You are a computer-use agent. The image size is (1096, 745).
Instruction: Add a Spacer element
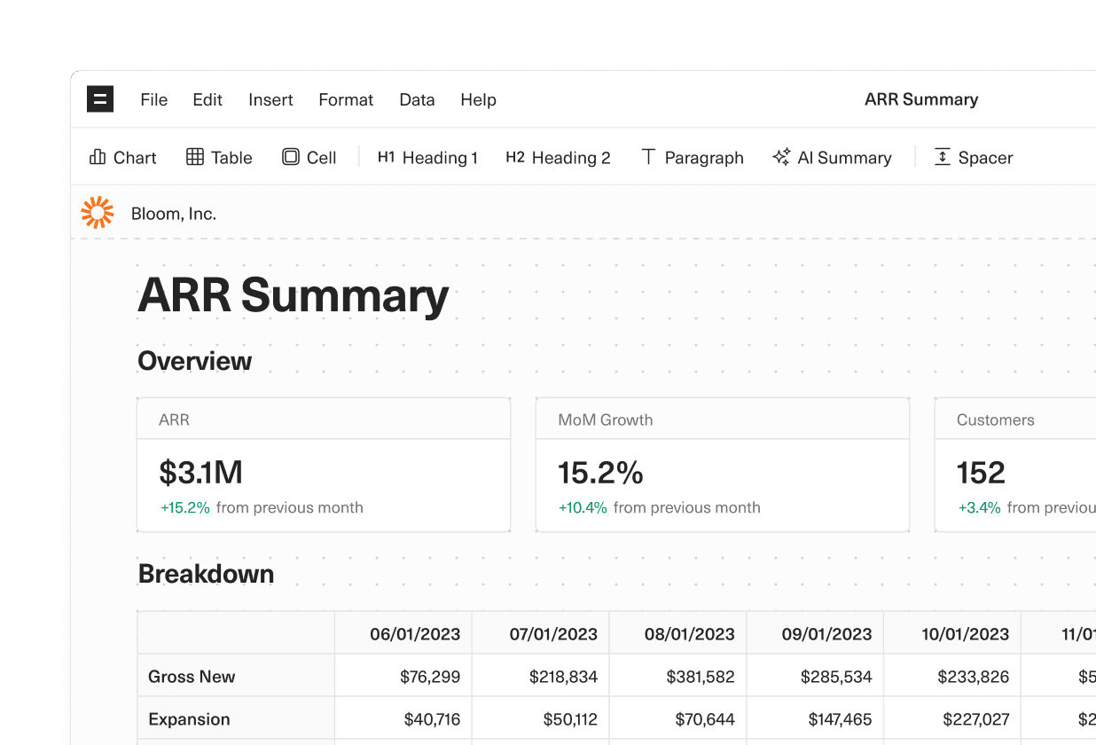[973, 157]
